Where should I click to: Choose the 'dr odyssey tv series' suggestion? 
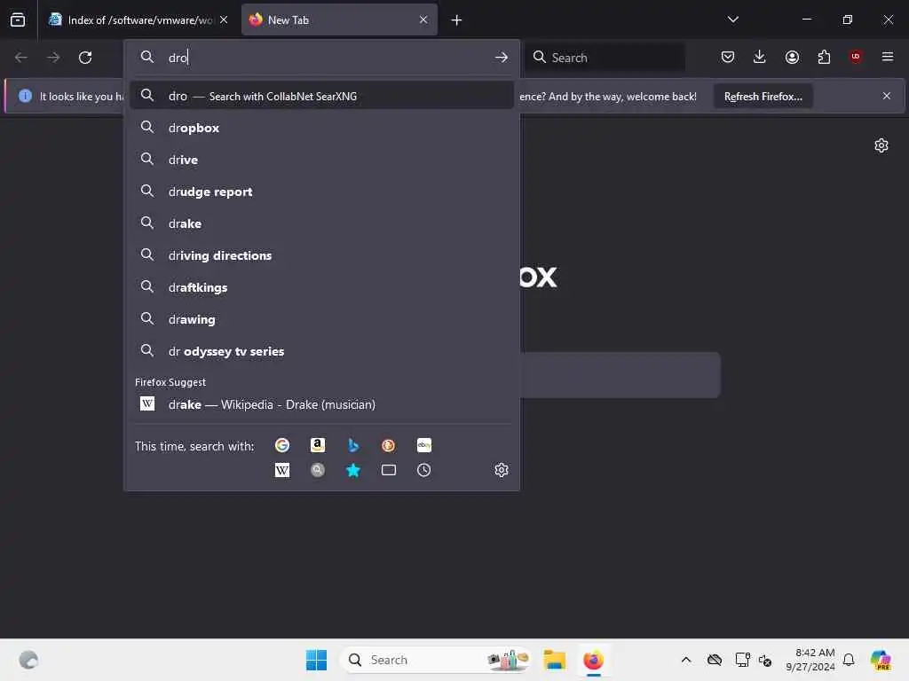(x=321, y=351)
